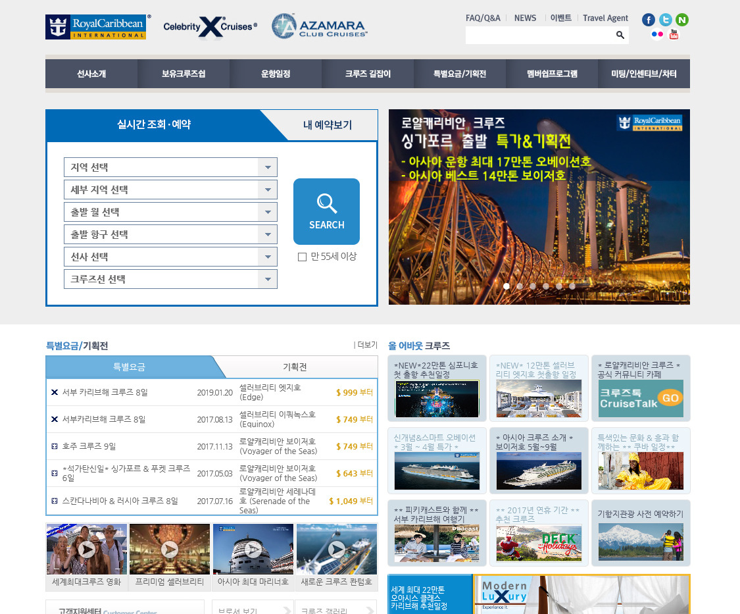Click the CruiseTalk GO banner icon
This screenshot has height=614, width=740.
[641, 399]
